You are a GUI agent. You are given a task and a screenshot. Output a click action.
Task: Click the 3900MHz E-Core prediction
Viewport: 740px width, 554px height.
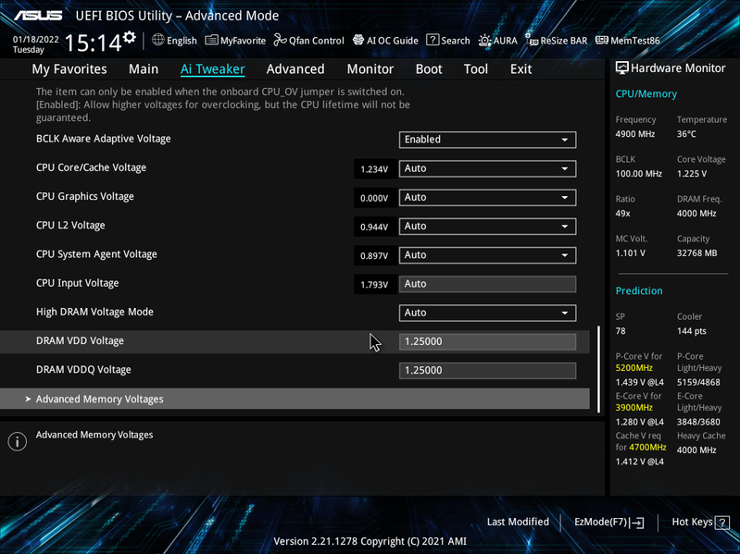point(633,407)
